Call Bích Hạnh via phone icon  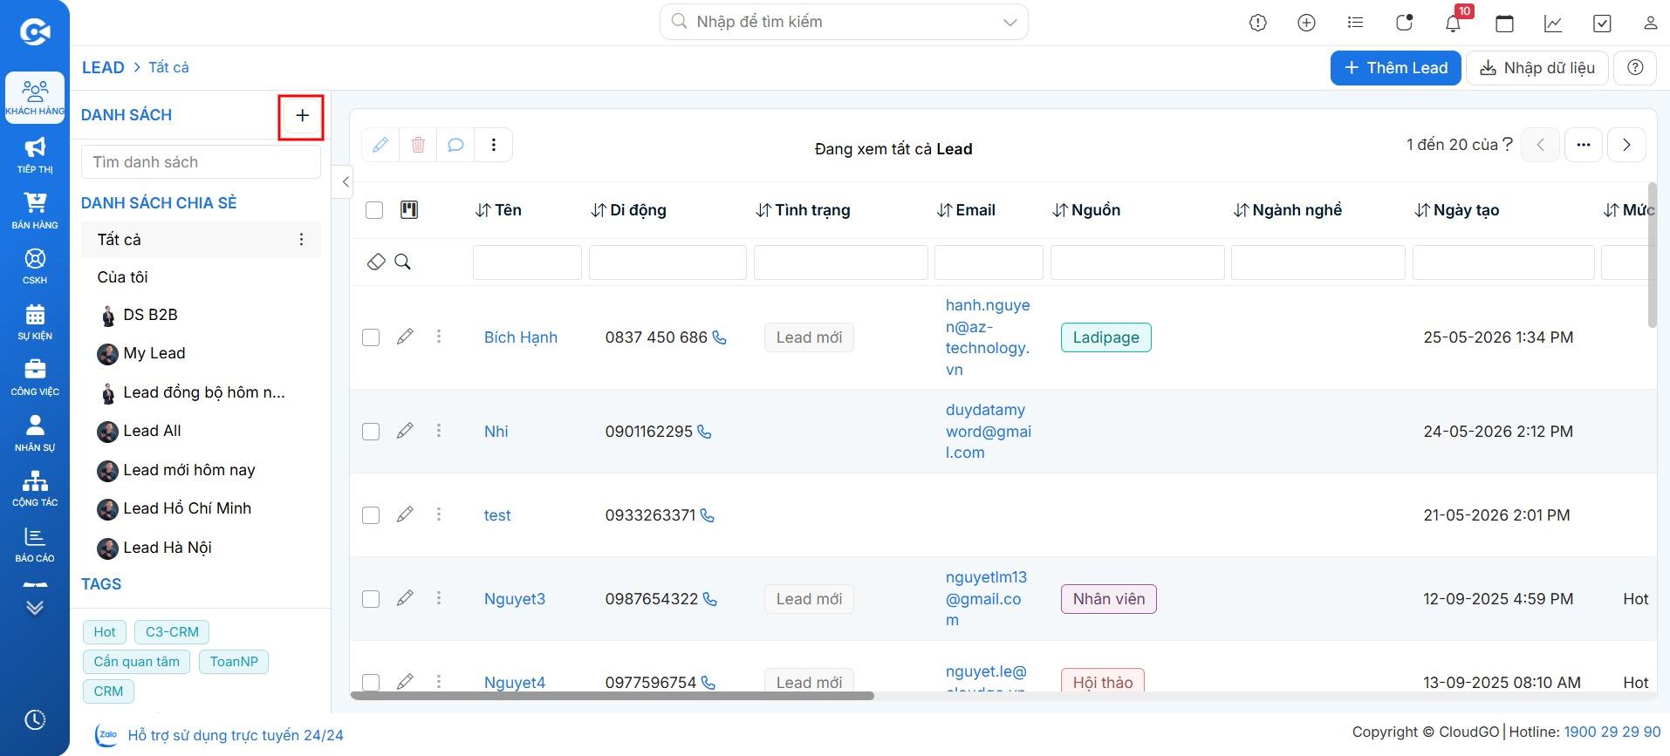[720, 337]
